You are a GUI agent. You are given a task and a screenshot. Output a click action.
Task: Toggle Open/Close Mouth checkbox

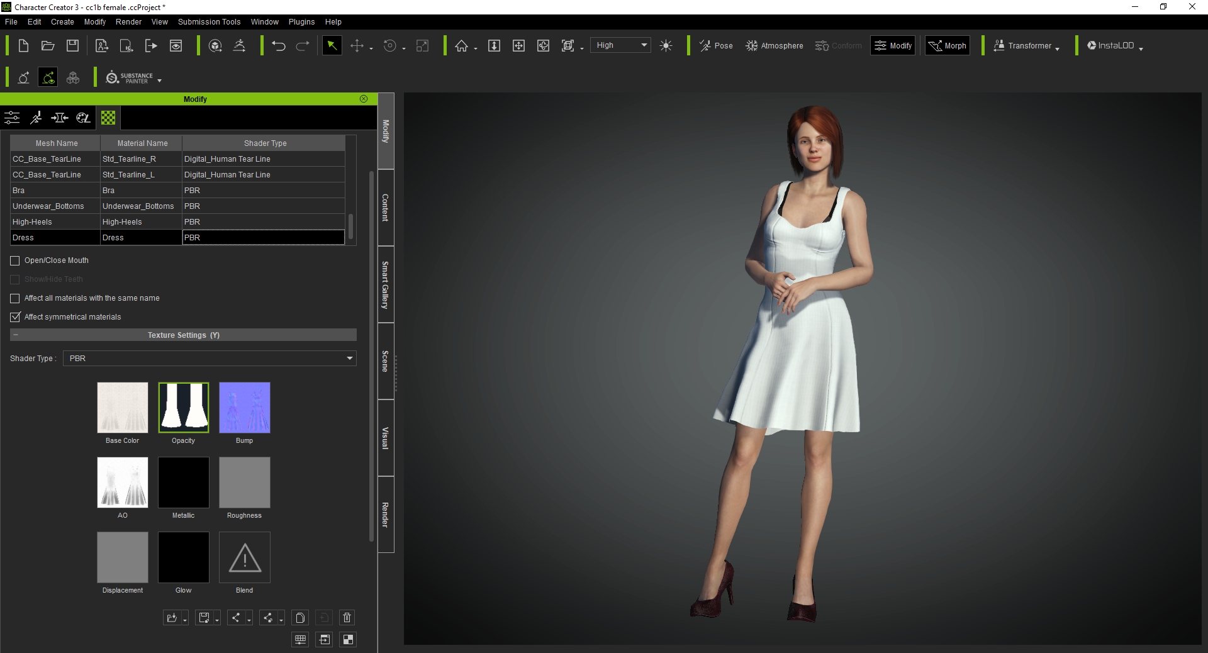15,260
